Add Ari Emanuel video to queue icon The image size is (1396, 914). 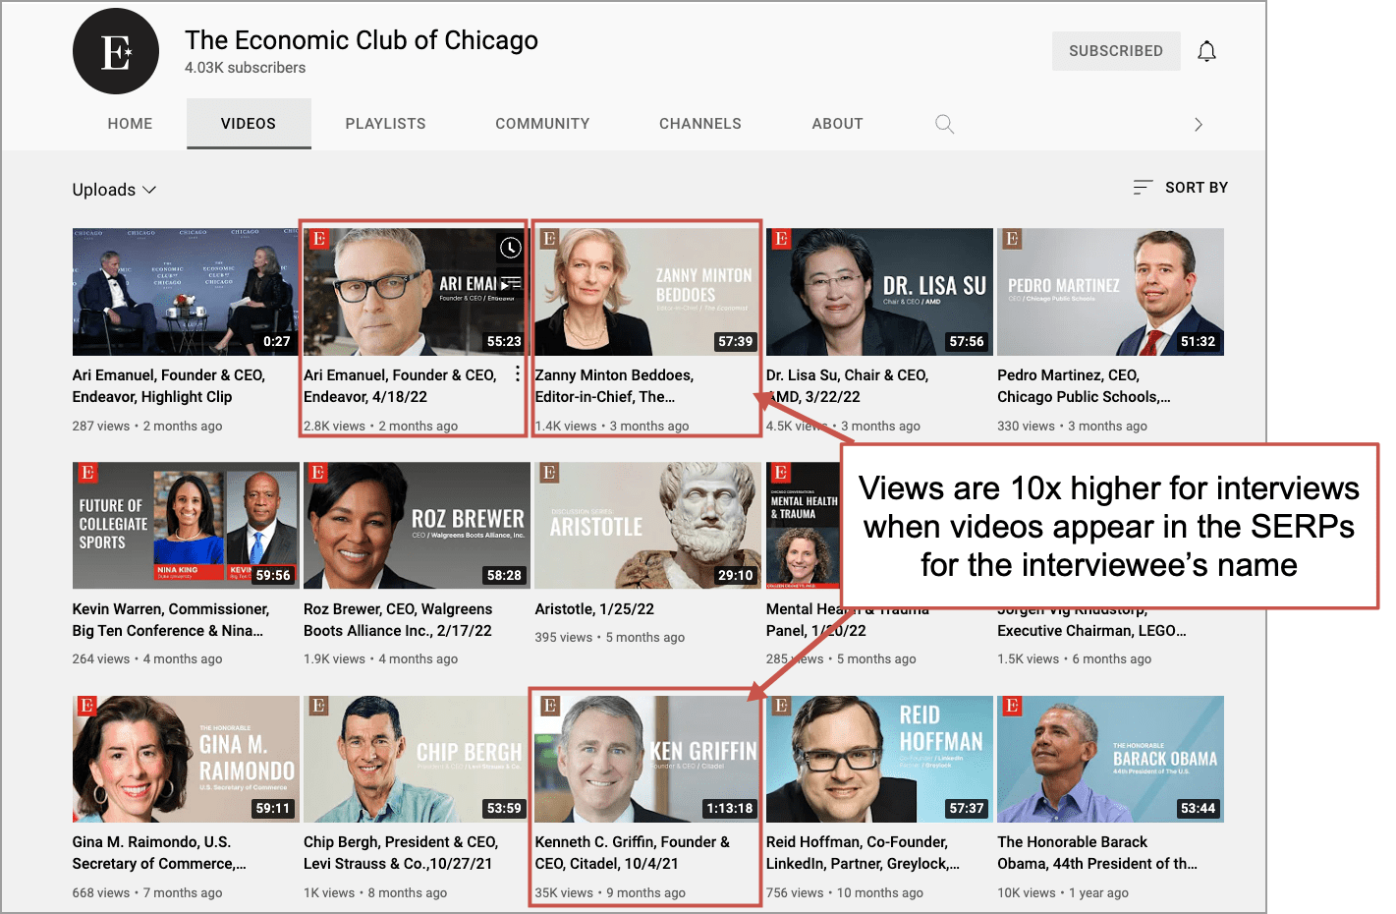click(x=511, y=283)
